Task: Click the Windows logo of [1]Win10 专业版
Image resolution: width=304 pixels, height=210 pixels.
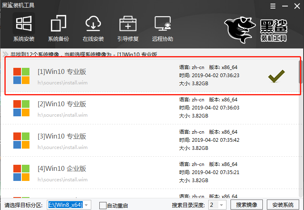Action: pos(21,76)
